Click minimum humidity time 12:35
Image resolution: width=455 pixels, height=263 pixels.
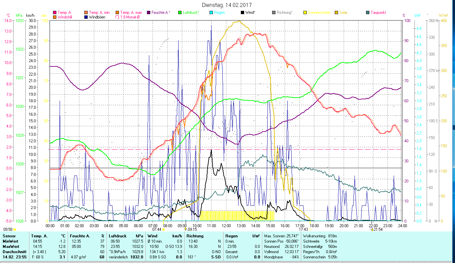coord(76,241)
